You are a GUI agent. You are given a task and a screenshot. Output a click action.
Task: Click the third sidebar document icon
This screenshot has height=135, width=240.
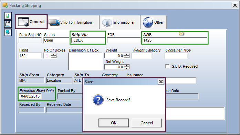click(x=8, y=32)
